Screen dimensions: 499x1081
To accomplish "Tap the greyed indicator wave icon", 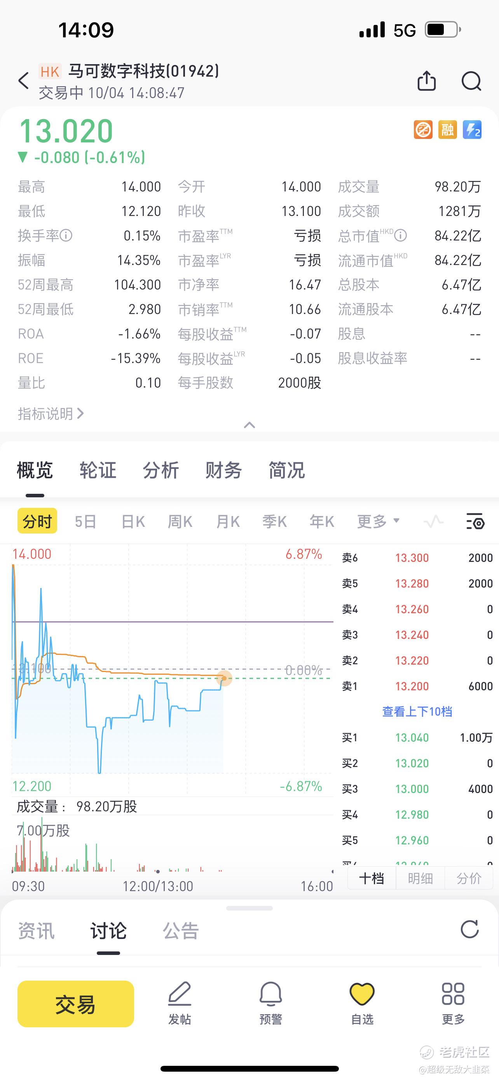I will pyautogui.click(x=434, y=521).
